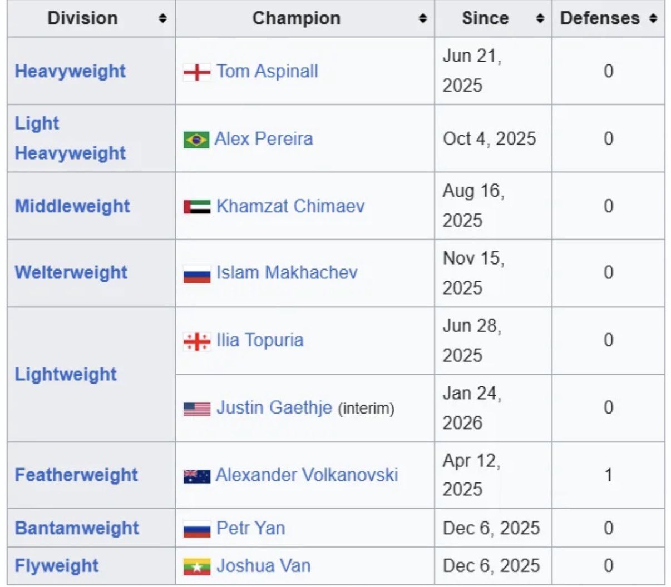The height and width of the screenshot is (587, 671).
Task: Click the UAE flag beside Khamzat Chimaev
Action: (197, 207)
